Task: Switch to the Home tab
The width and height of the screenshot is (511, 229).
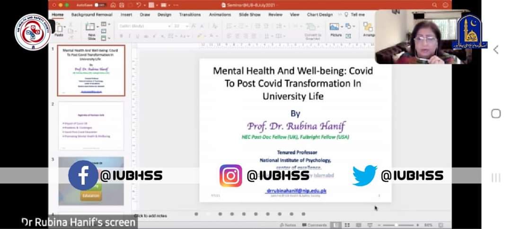Action: 58,15
